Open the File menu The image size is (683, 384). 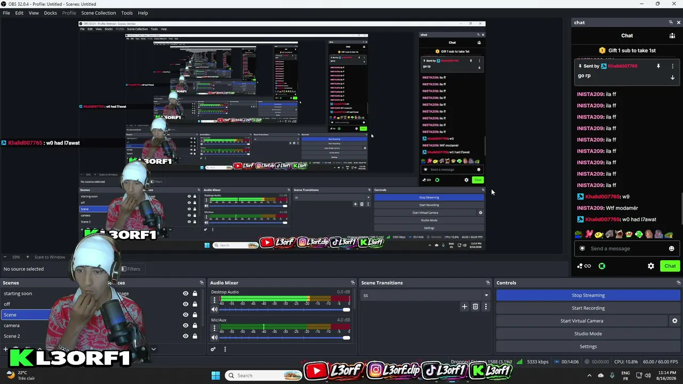(6, 13)
